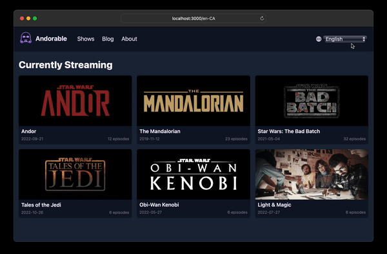Click The Mandalorian title text

click(x=160, y=131)
